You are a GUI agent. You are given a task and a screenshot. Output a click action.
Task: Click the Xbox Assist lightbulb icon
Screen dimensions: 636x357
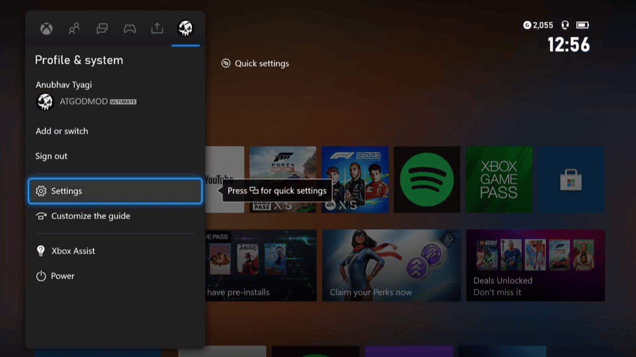coord(41,251)
